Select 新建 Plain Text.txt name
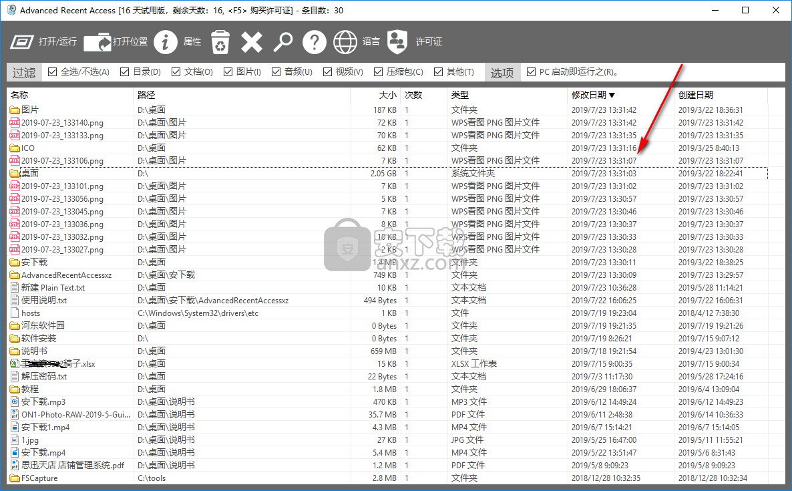 (53, 287)
